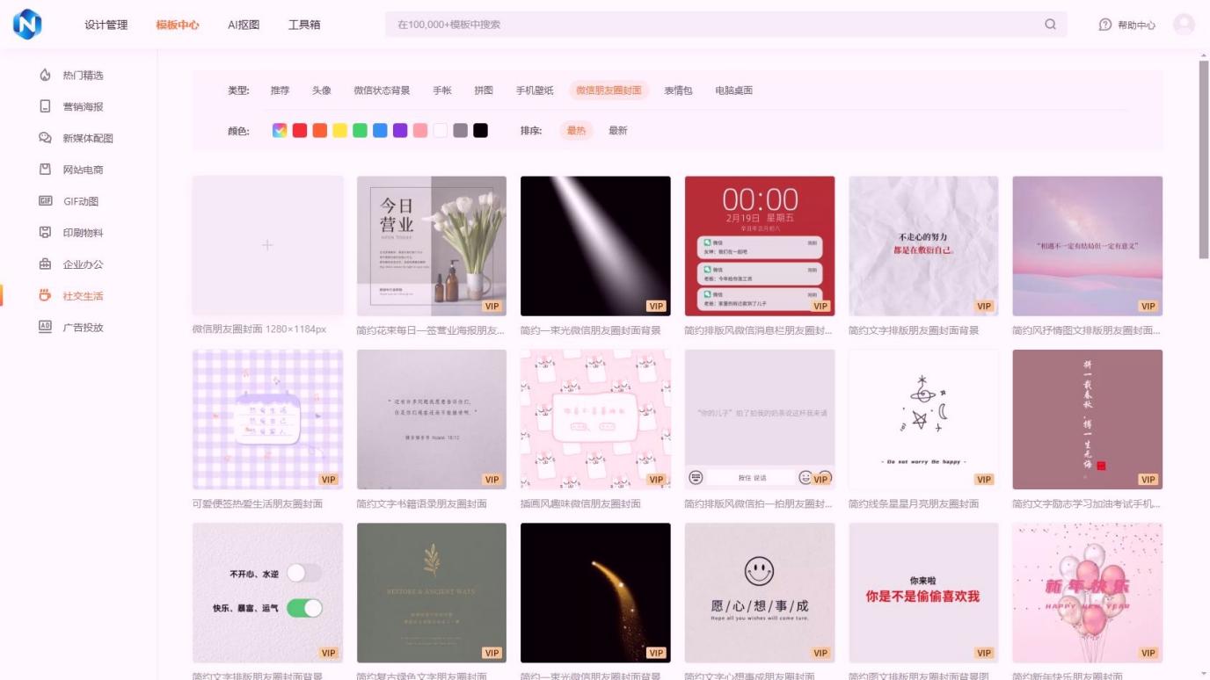Open the 工具箱 menu tab
Image resolution: width=1210 pixels, height=680 pixels.
point(304,25)
